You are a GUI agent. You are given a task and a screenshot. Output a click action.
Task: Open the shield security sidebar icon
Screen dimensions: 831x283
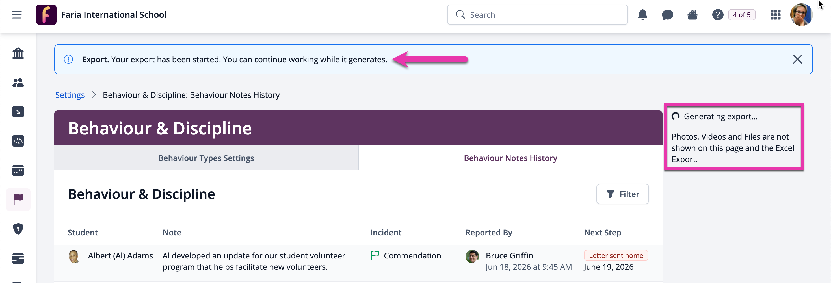point(18,229)
